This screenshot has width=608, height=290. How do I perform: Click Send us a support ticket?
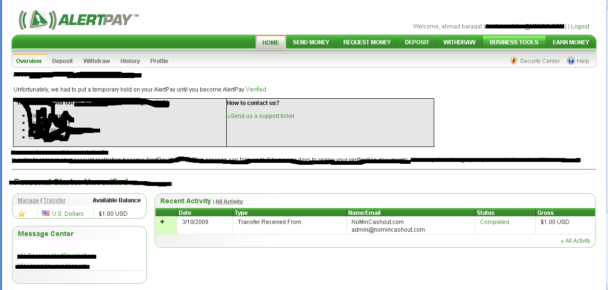coord(262,116)
